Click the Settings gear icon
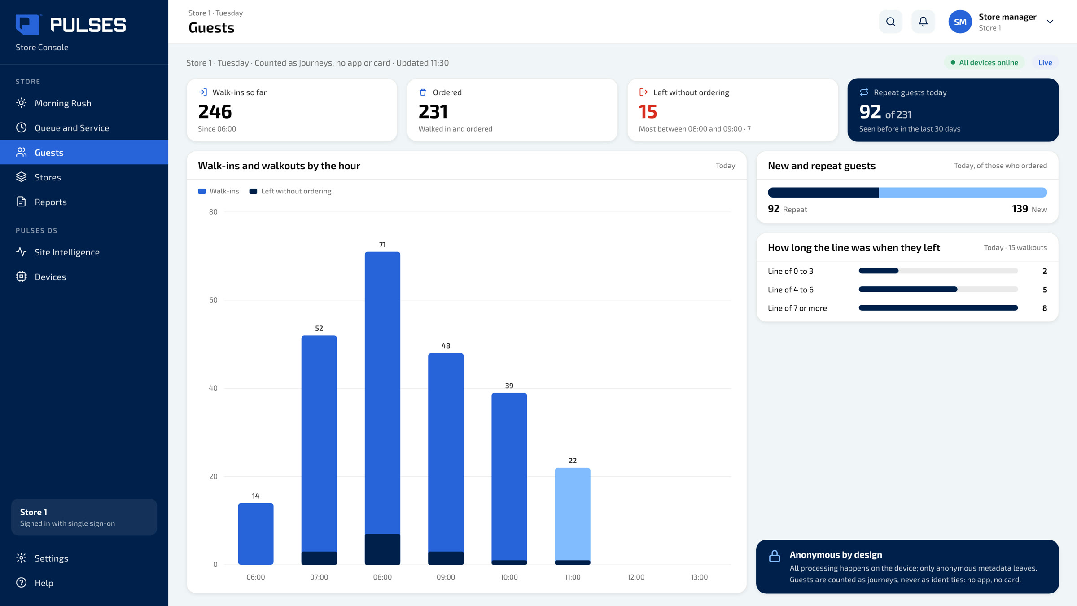The image size is (1077, 606). coord(21,558)
